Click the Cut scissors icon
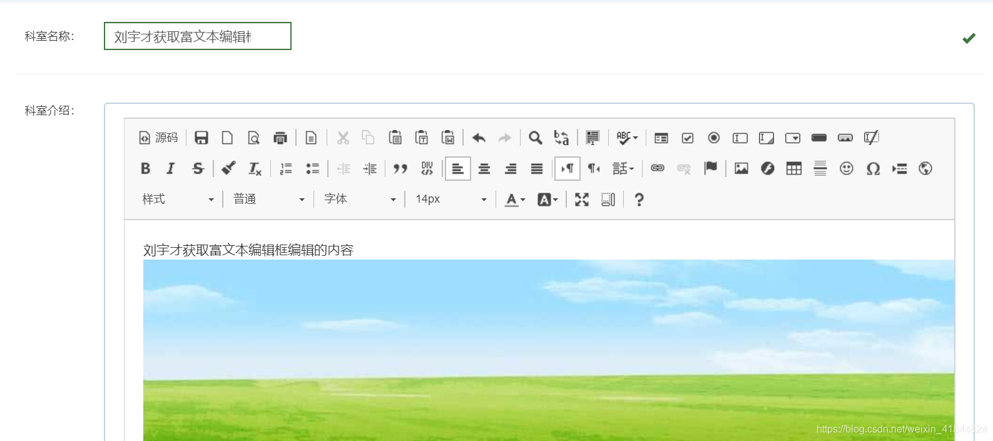Screen dimensions: 993x441 (x=343, y=138)
